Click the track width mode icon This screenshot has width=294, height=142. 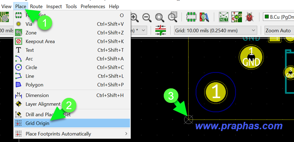tap(160, 30)
